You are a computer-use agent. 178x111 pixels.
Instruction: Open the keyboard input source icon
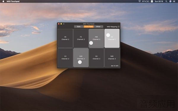click(152, 1)
